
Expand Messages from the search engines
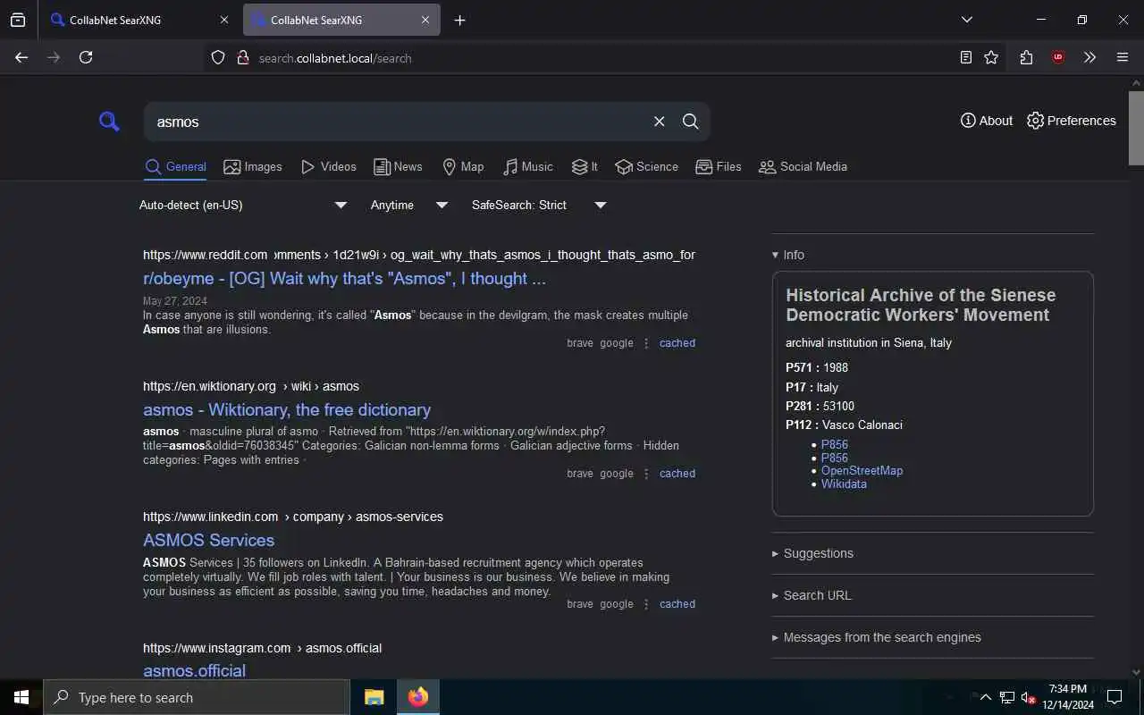click(x=876, y=637)
